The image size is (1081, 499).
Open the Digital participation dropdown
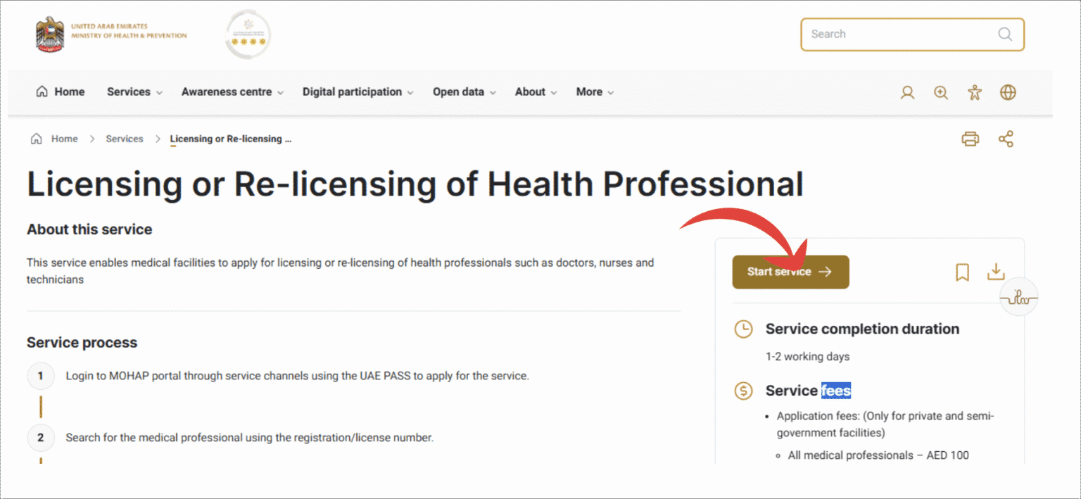point(352,91)
